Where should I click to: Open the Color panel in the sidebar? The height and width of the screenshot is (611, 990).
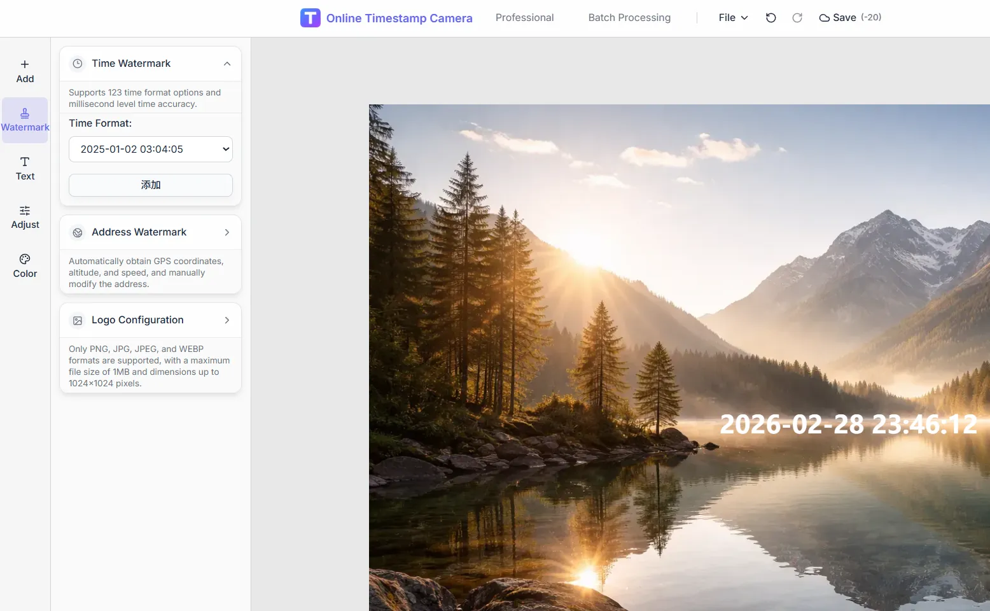coord(24,265)
